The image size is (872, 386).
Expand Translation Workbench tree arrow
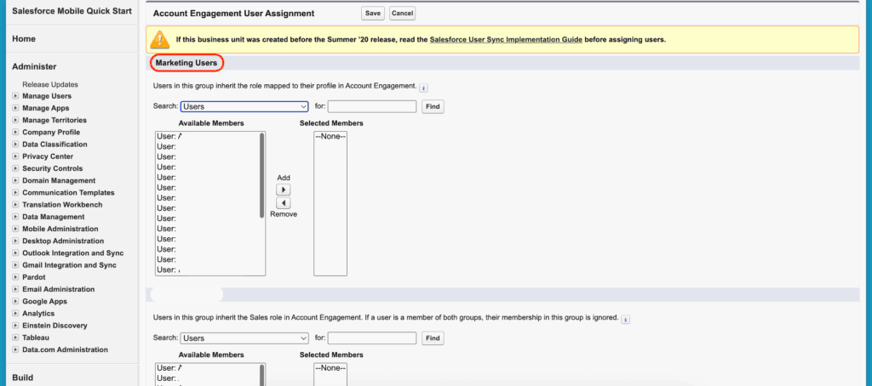(15, 205)
